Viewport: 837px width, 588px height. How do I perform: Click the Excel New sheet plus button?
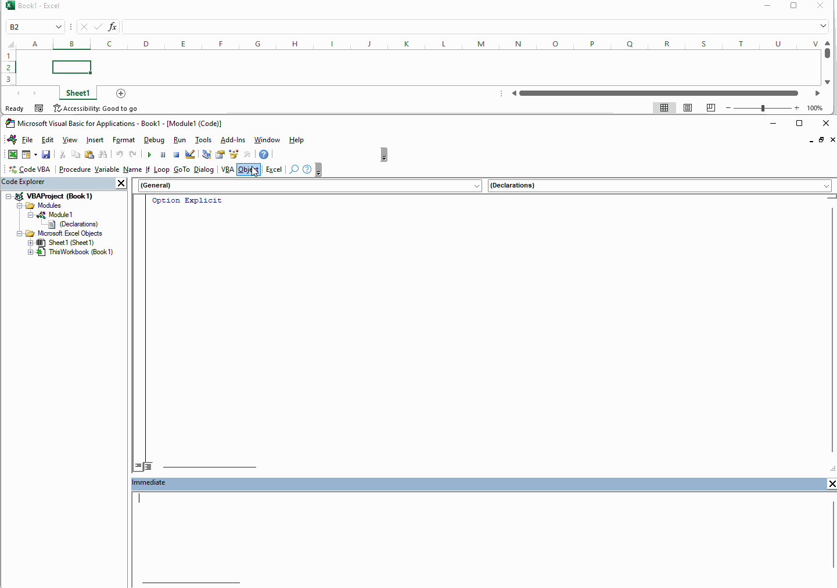[x=121, y=93]
